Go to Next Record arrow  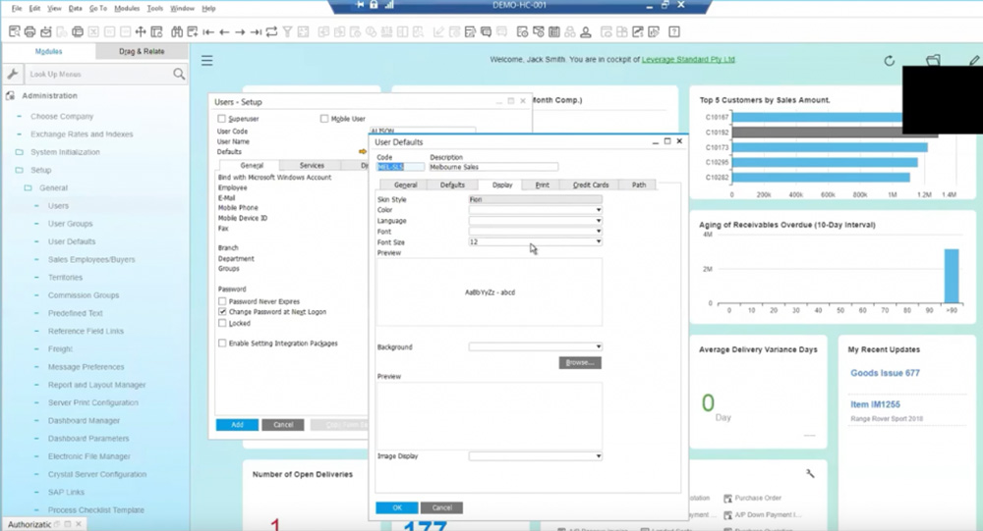pos(240,31)
